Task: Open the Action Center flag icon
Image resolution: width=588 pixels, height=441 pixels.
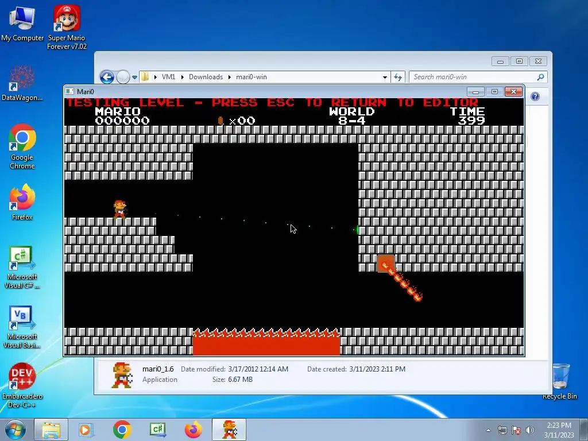Action: tap(516, 430)
